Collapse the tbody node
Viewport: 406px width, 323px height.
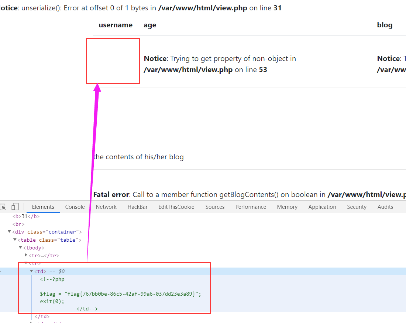[20, 247]
